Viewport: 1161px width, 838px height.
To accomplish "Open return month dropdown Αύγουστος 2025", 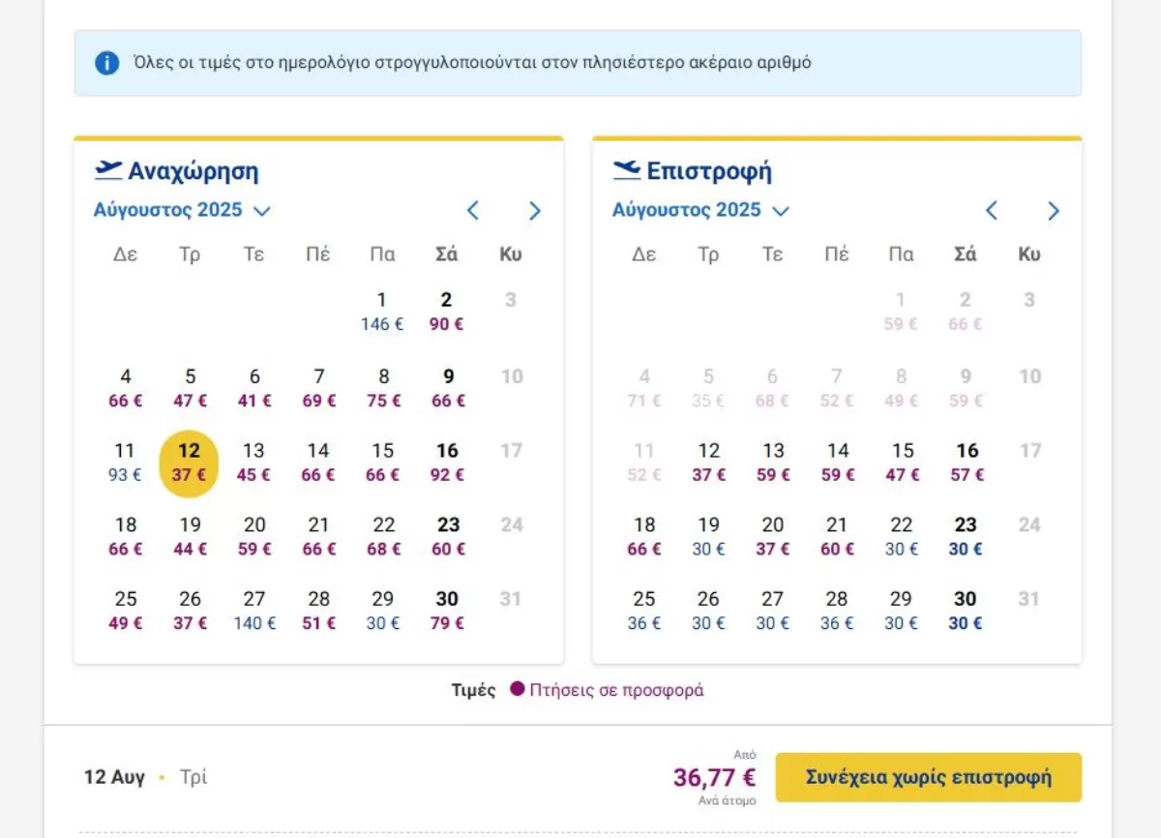I will pyautogui.click(x=700, y=210).
